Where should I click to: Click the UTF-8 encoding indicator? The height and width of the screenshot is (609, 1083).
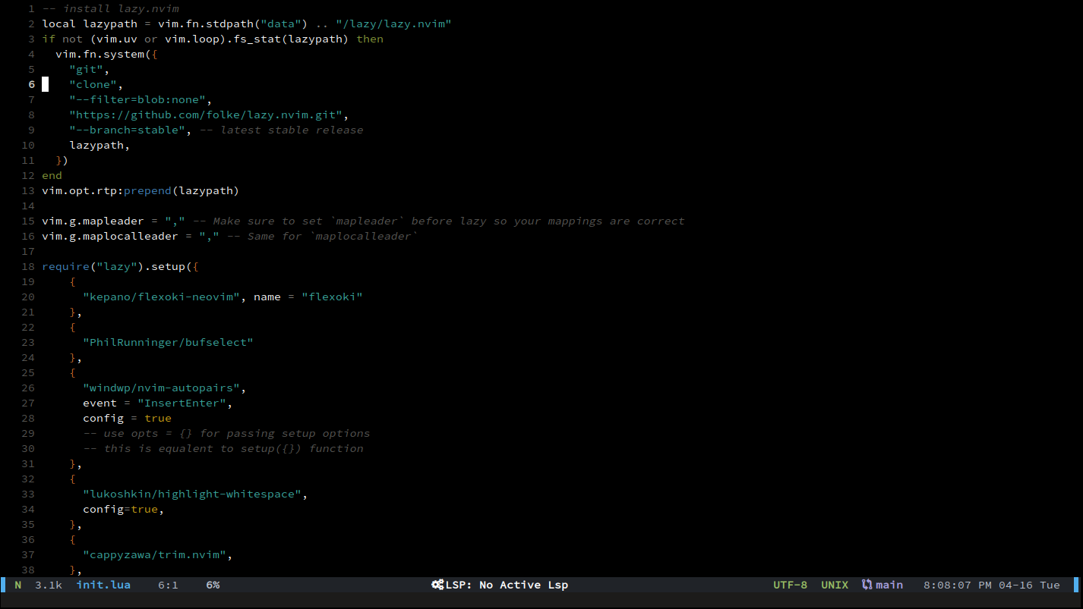(x=790, y=585)
